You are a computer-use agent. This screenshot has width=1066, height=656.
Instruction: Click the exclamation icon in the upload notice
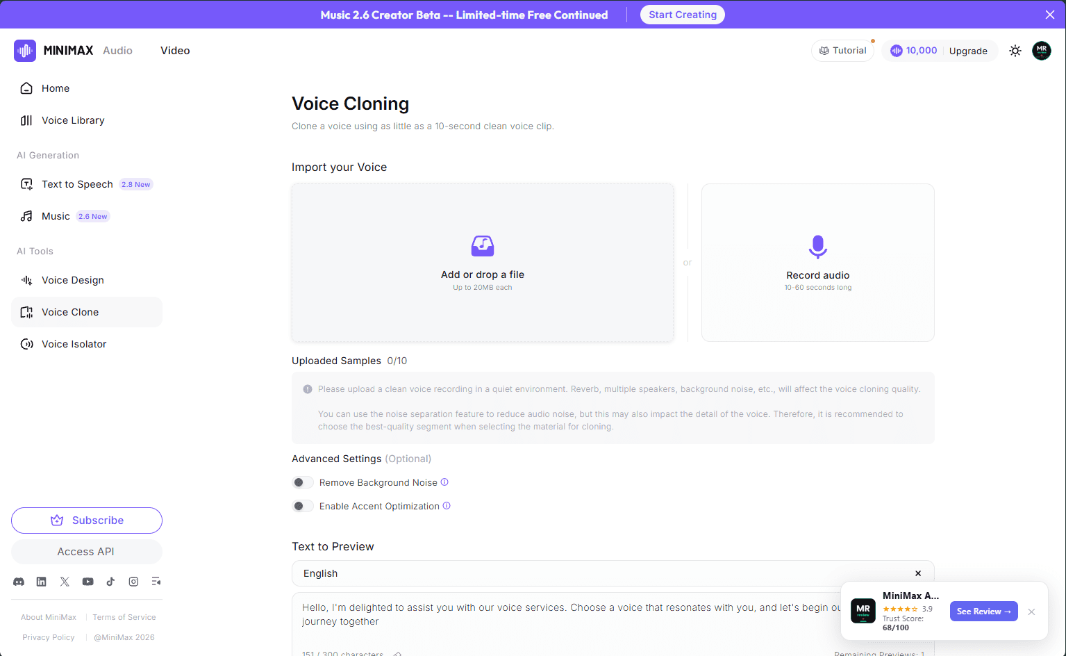[x=308, y=389]
